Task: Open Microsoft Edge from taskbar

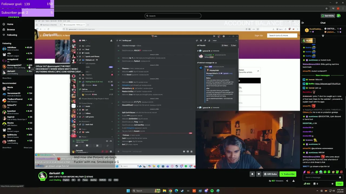Action: (176, 191)
